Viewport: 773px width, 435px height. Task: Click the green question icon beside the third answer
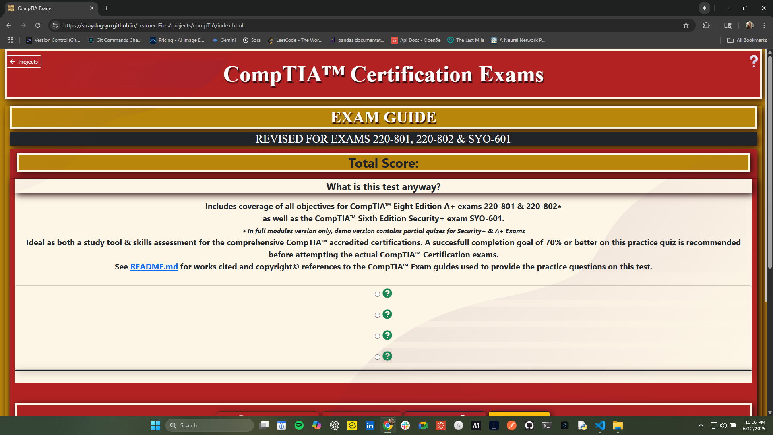387,335
